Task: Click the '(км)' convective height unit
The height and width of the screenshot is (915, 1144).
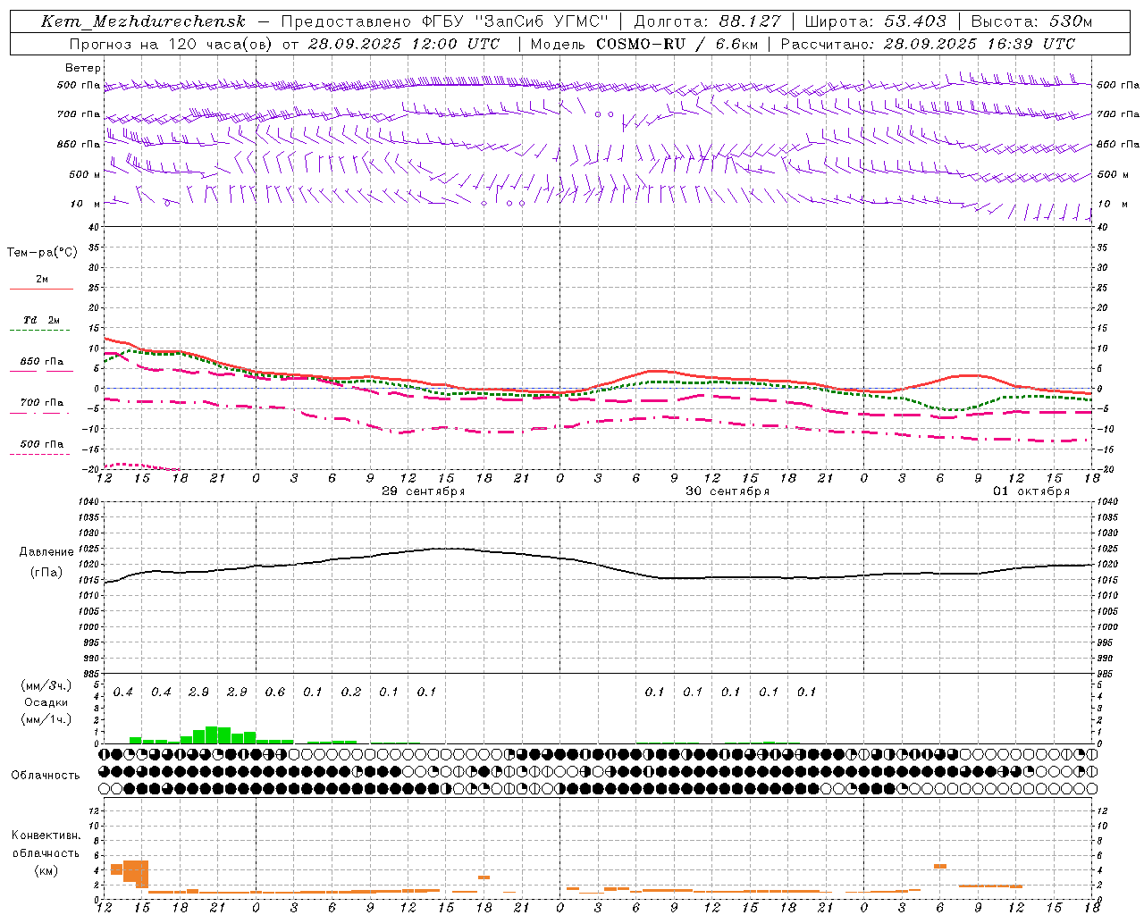Action: [x=46, y=870]
